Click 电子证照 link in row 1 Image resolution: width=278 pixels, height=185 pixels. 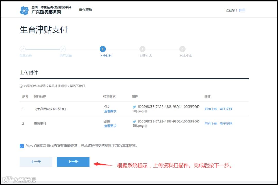(x=226, y=109)
